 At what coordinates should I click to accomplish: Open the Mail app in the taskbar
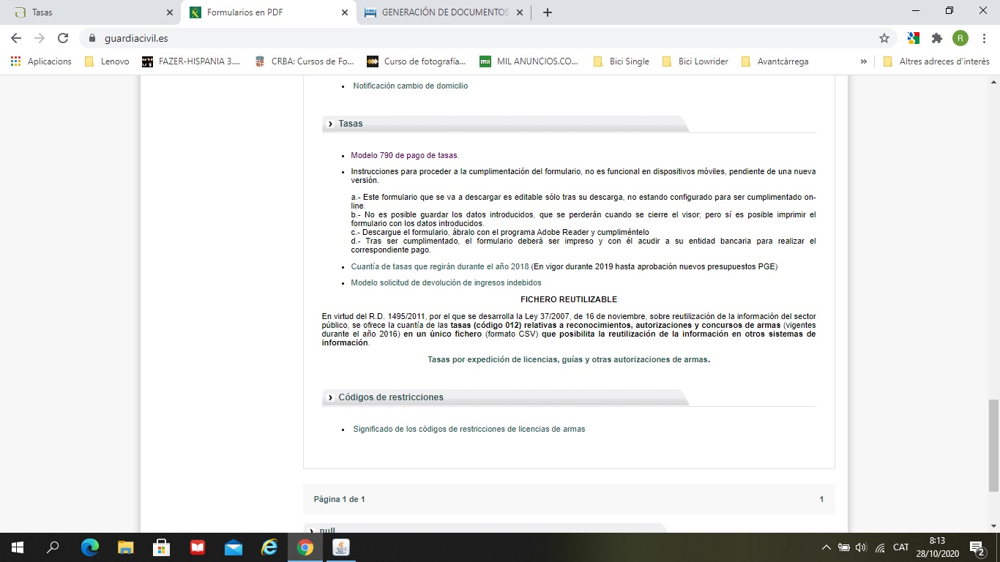pos(234,547)
